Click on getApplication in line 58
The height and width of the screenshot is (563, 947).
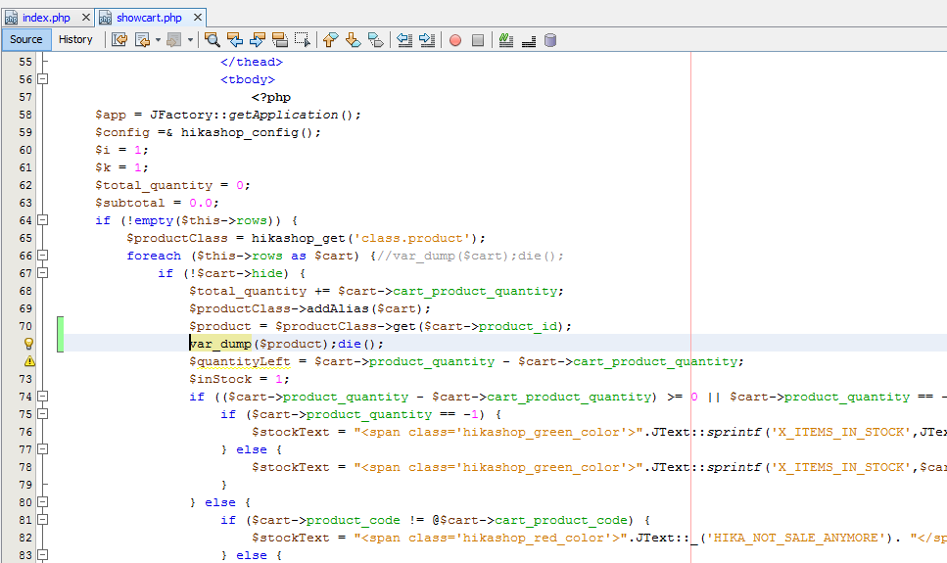(283, 115)
